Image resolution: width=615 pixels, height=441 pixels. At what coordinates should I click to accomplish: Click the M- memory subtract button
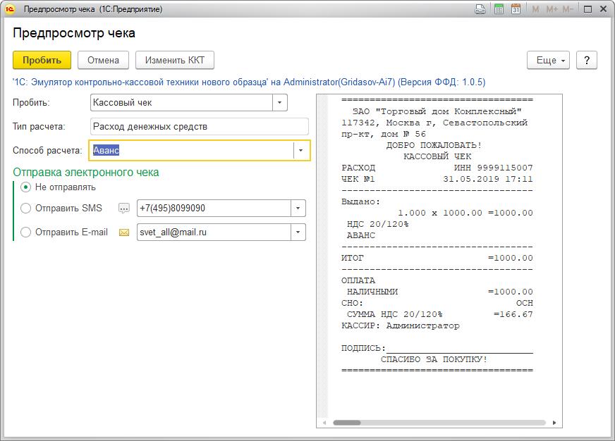point(568,9)
